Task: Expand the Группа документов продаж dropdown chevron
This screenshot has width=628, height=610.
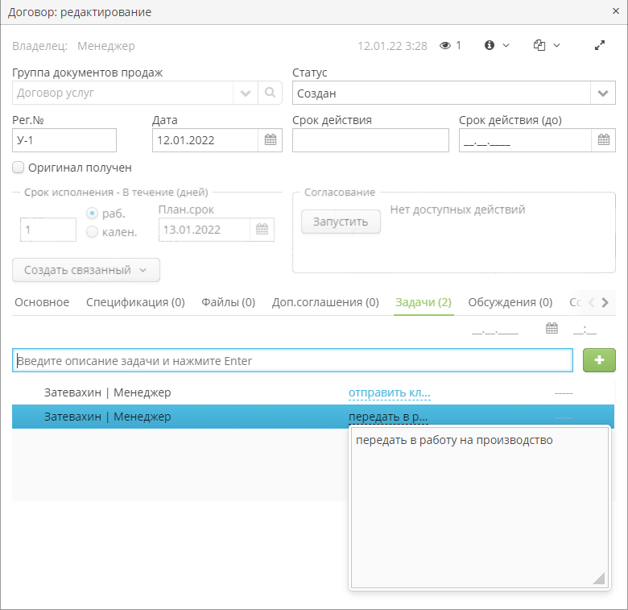Action: (x=246, y=93)
